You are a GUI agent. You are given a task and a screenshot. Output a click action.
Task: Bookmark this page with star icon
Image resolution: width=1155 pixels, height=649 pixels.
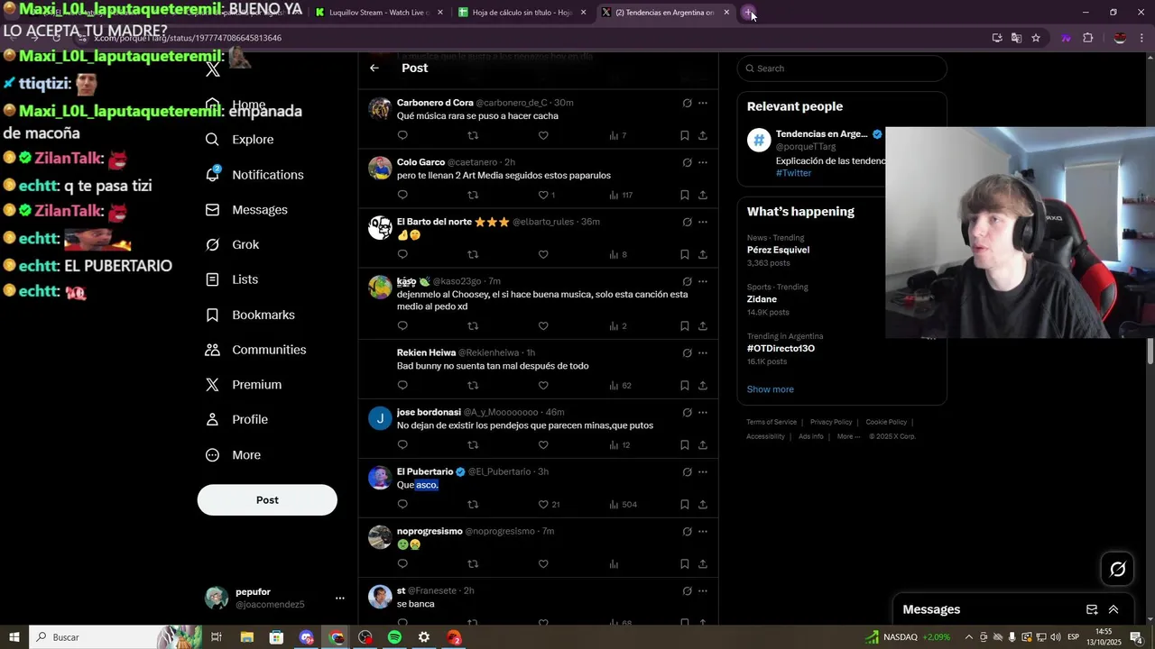point(1036,38)
